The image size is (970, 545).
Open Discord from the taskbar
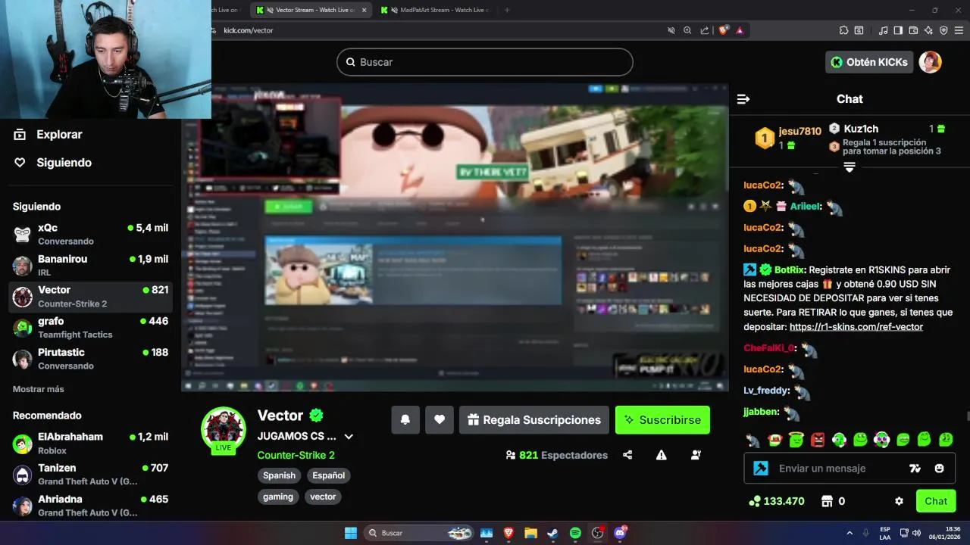tap(620, 533)
